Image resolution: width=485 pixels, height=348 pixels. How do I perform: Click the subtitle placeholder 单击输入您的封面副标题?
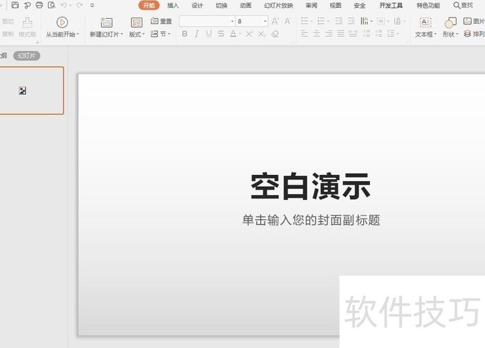pyautogui.click(x=311, y=220)
